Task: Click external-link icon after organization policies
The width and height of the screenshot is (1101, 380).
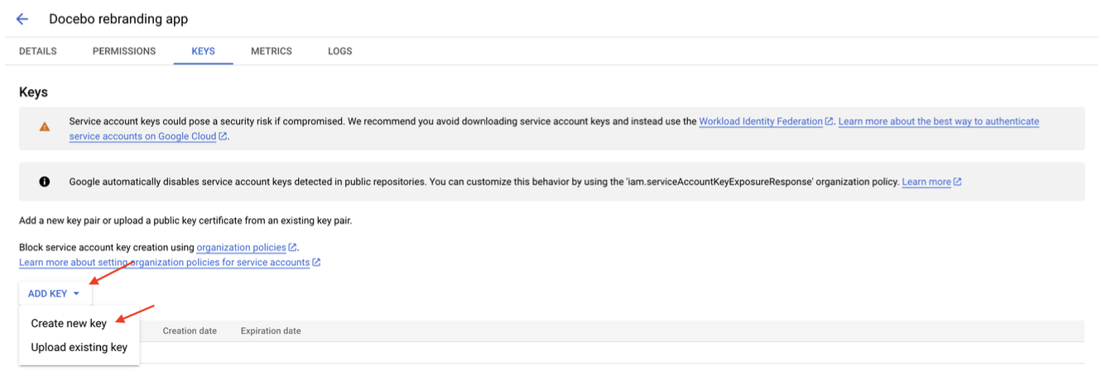Action: coord(292,247)
